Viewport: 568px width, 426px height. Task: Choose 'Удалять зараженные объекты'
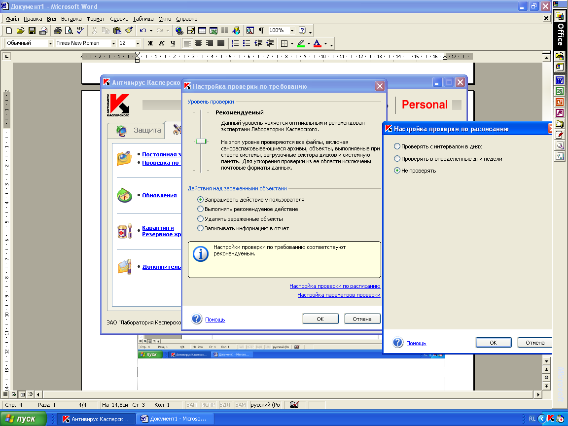point(240,219)
